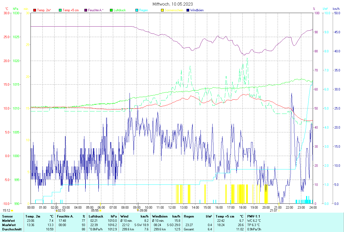Click the wind maximum S-SW 18.9
This screenshot has height=232, width=344.
pyautogui.click(x=141, y=225)
